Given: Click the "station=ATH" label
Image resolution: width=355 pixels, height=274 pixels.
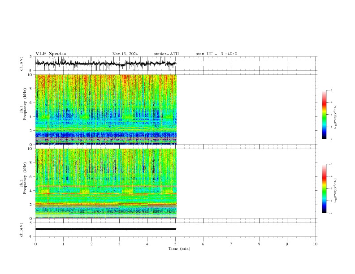Looking at the screenshot, I should [x=166, y=54].
